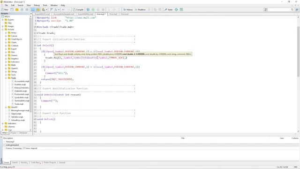Click the New file toolbar button

pyautogui.click(x=5, y=9)
